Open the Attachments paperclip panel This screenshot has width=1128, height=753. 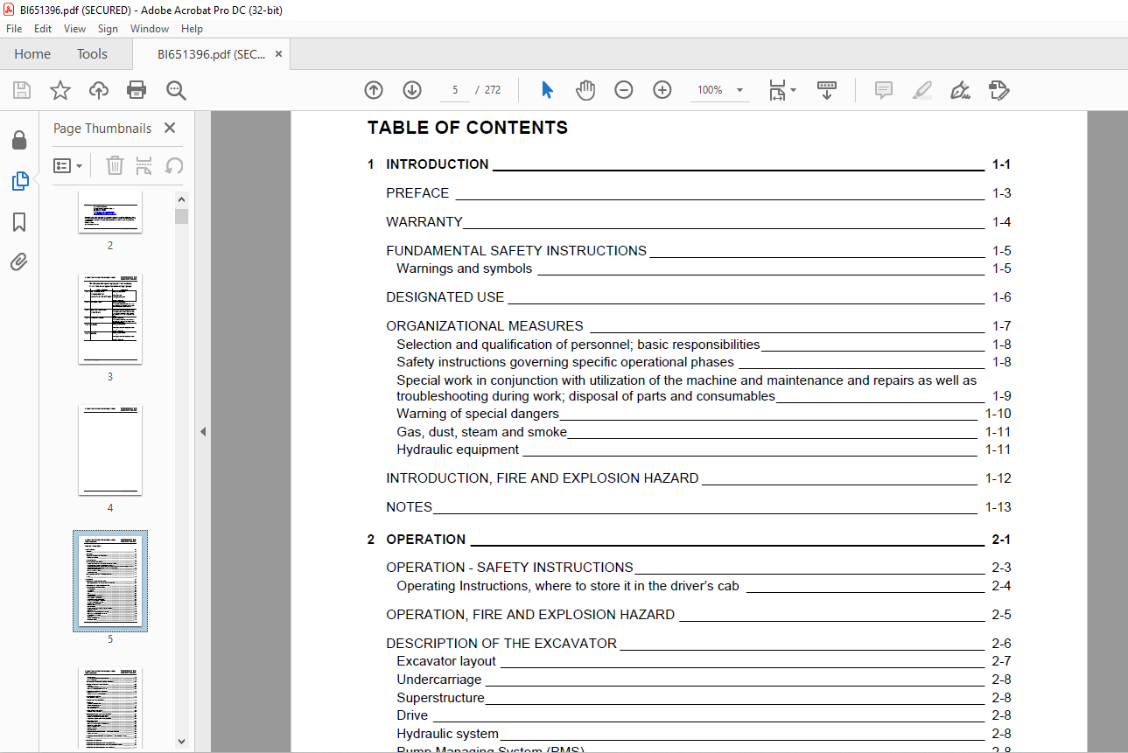[19, 261]
